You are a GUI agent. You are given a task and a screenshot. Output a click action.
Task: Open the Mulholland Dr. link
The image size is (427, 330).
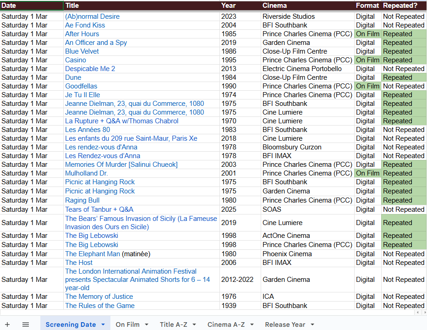point(86,173)
